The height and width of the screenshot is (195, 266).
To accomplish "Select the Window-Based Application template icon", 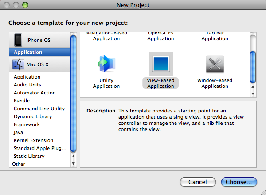I will click(215, 64).
